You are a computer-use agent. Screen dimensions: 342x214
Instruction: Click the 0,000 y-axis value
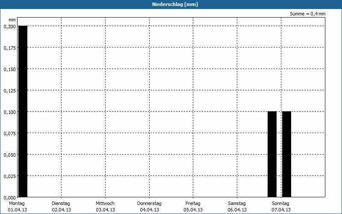9,198
